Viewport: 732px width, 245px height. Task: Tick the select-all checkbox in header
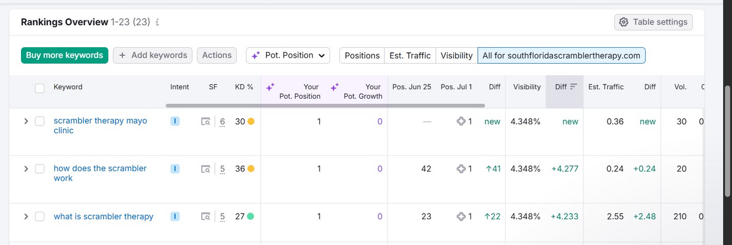pos(40,88)
